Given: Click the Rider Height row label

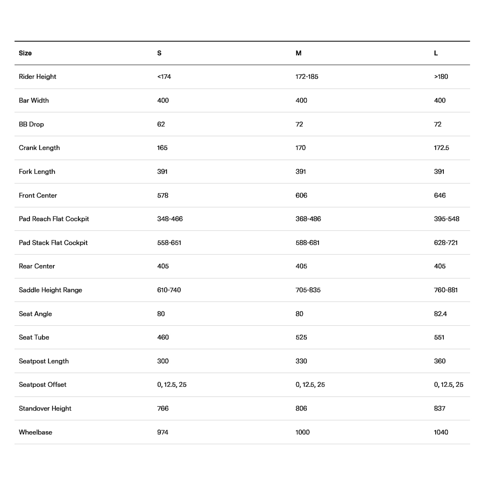Looking at the screenshot, I should (38, 77).
